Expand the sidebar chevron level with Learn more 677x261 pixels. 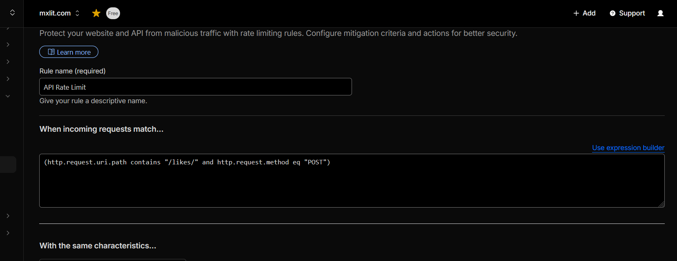8,62
